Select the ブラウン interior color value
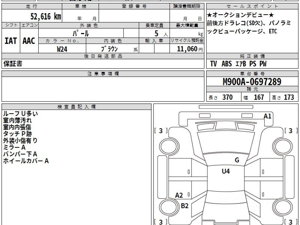This screenshot has height=225, width=300. pyautogui.click(x=109, y=49)
